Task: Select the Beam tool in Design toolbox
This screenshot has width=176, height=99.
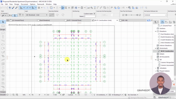Action: [x=3, y=41]
